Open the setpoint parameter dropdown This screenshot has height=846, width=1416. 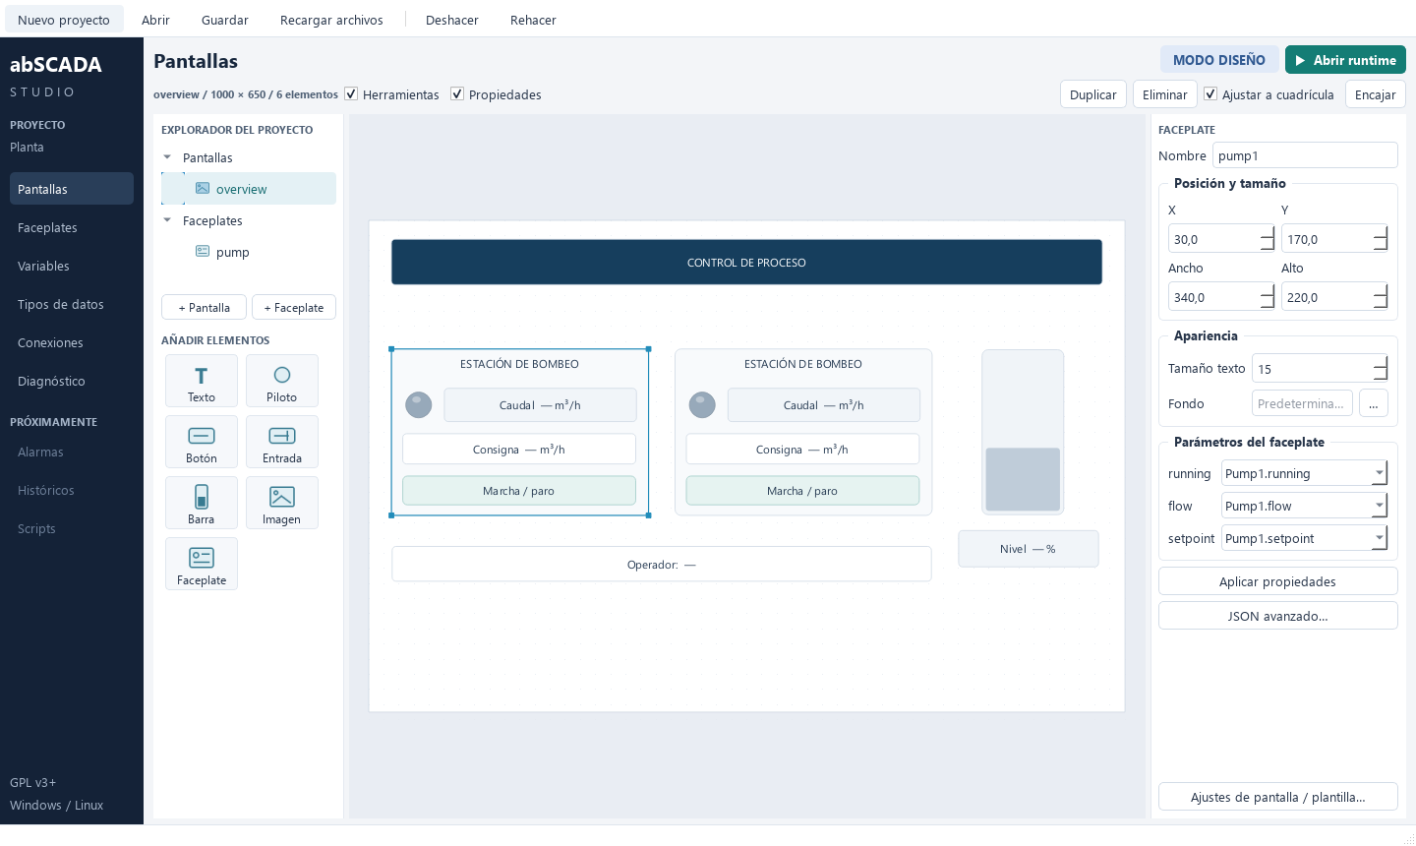pos(1380,538)
